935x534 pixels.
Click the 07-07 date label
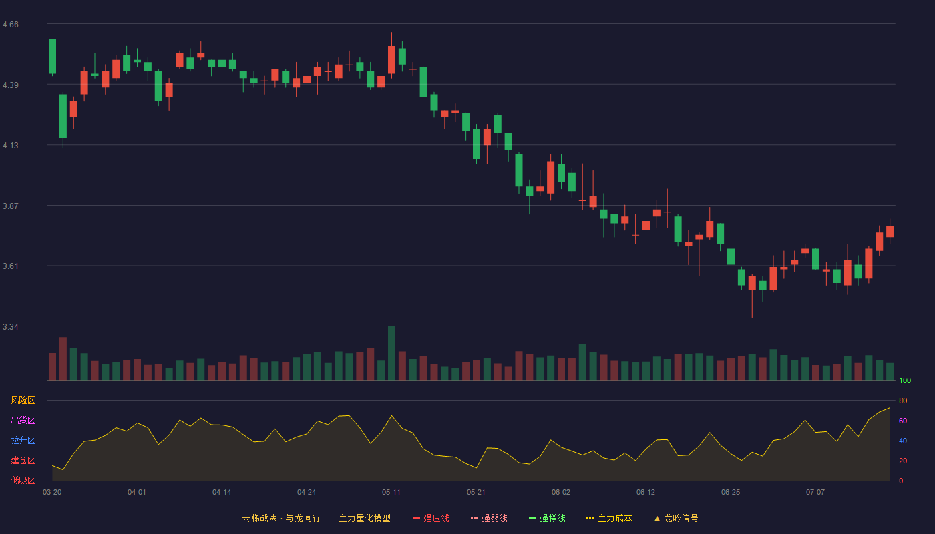[x=815, y=492]
